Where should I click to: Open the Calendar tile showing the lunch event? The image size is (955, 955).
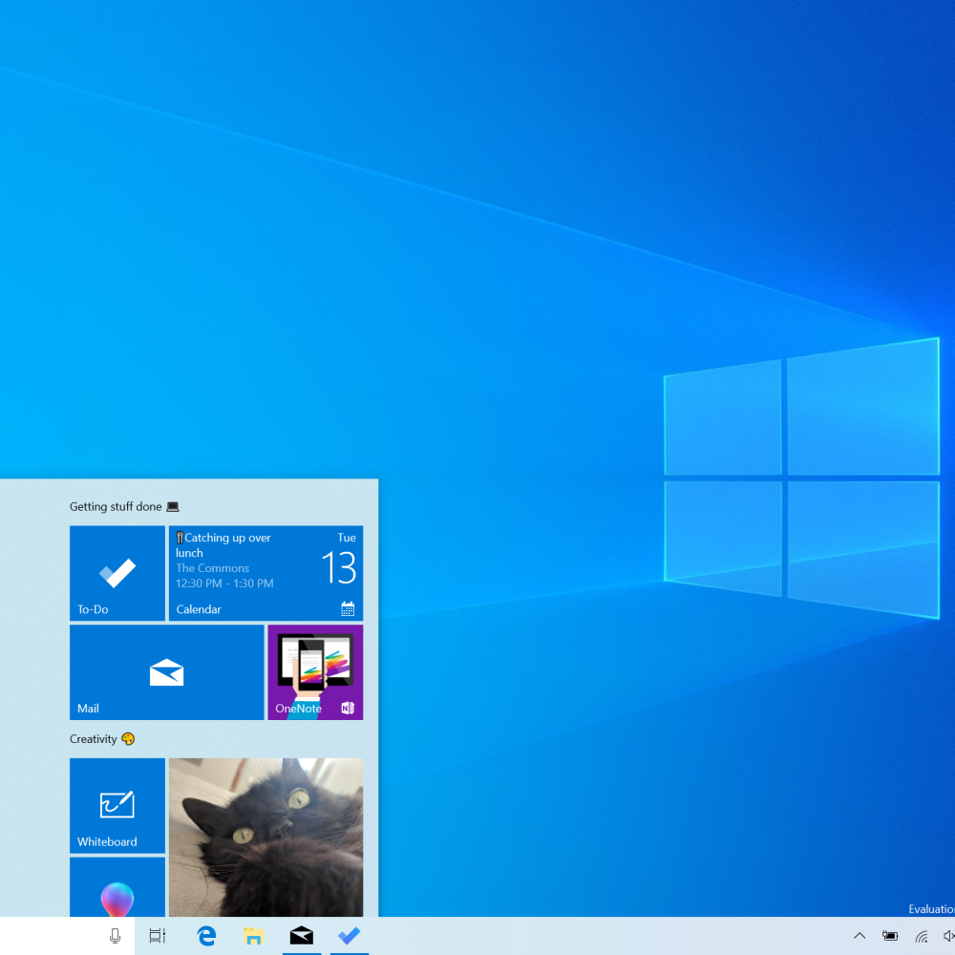point(266,573)
